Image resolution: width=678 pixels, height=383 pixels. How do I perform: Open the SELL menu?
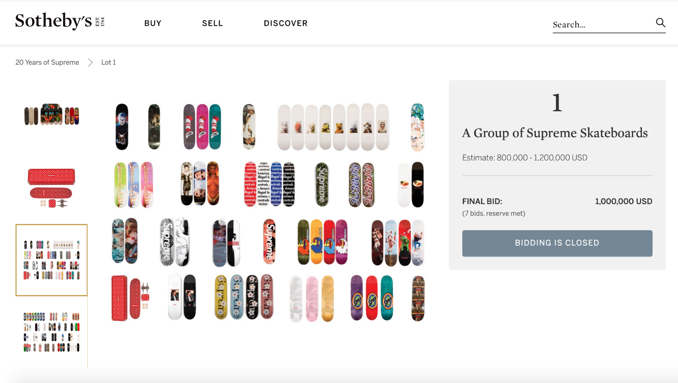click(212, 23)
